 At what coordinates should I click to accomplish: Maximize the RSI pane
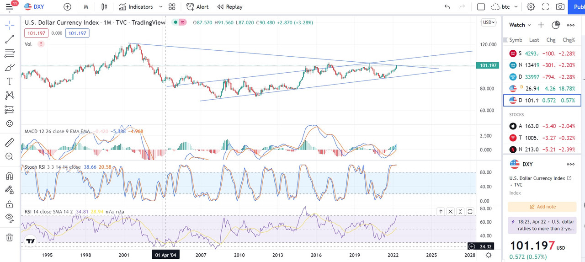[470, 211]
